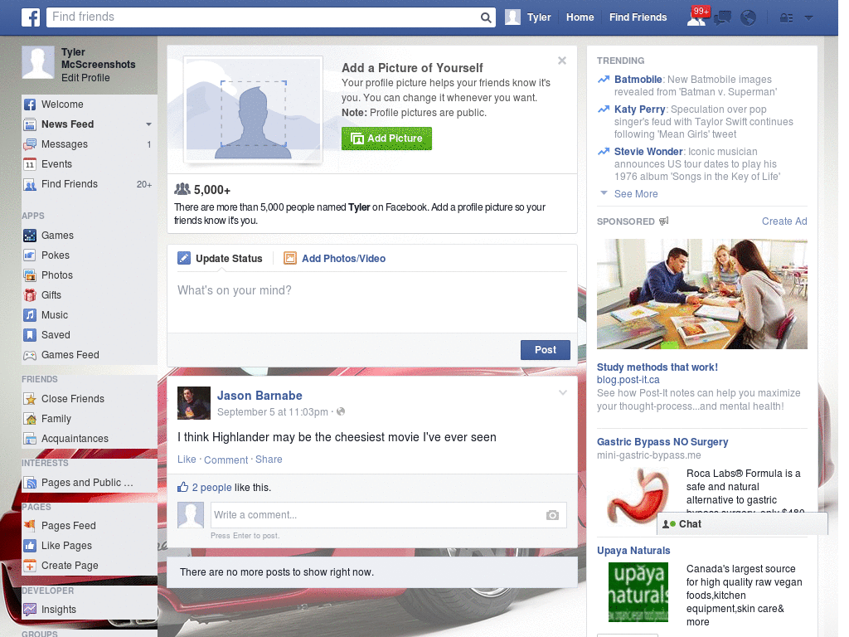849x637 pixels.
Task: Open Stevie Wonder trending topic
Action: [x=648, y=152]
